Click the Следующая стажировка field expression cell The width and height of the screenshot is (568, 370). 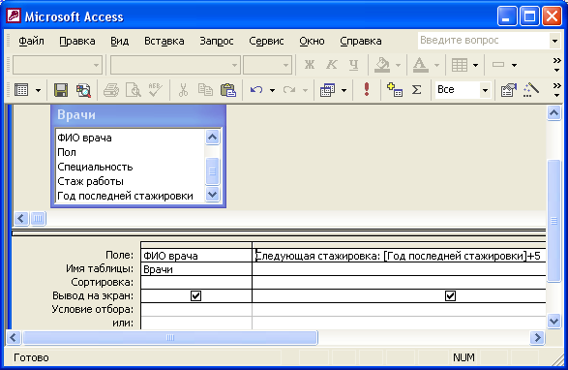coord(399,256)
